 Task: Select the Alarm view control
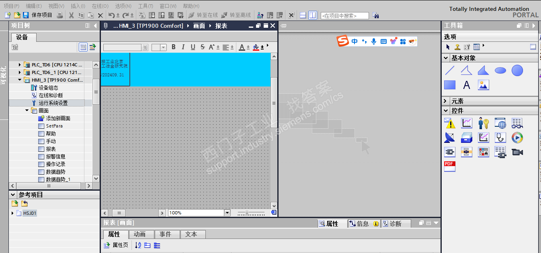(x=450, y=123)
